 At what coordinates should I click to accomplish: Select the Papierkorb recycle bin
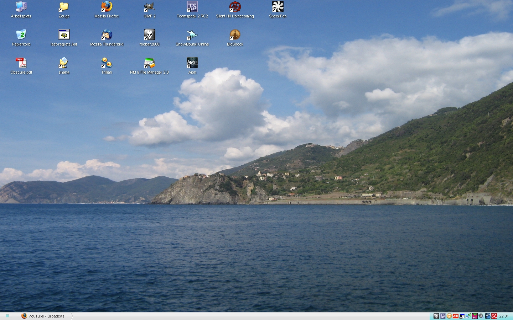point(21,35)
